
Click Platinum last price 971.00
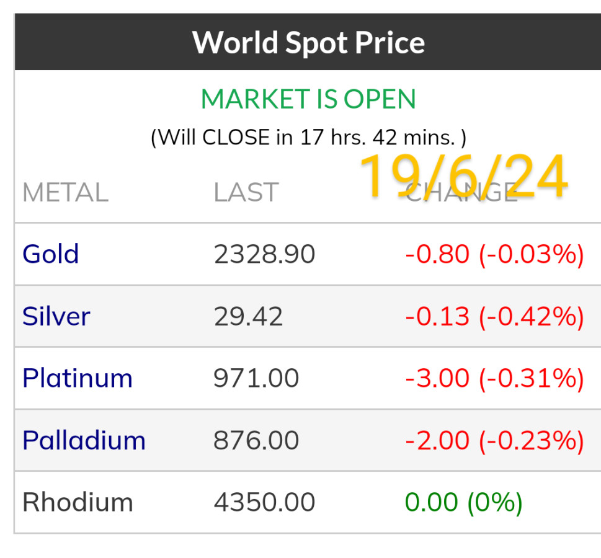tap(256, 378)
